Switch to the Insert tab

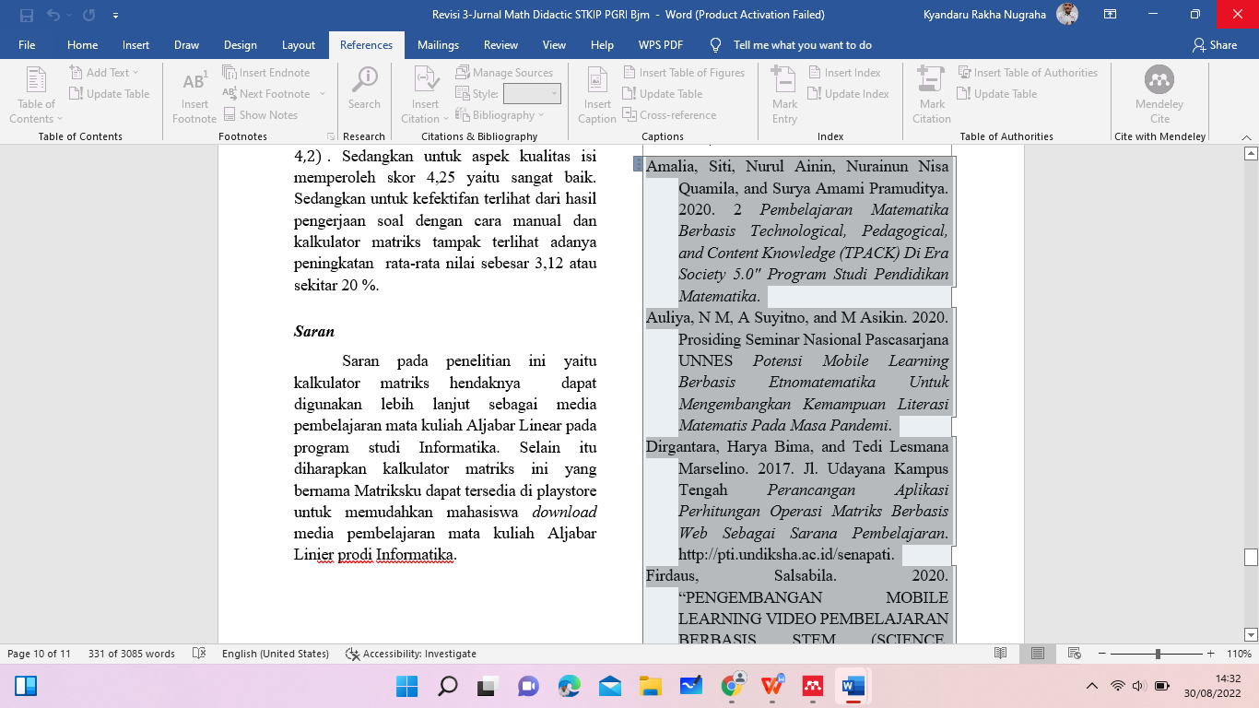pyautogui.click(x=135, y=45)
